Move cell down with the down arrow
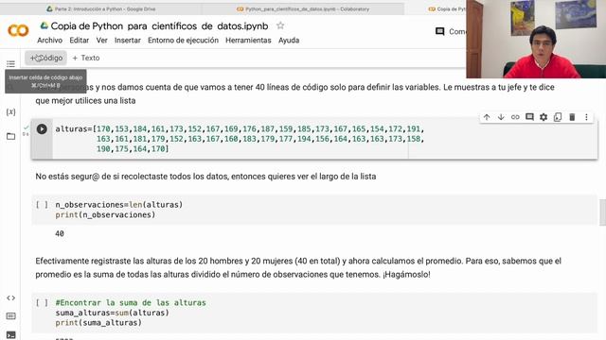 pyautogui.click(x=501, y=117)
